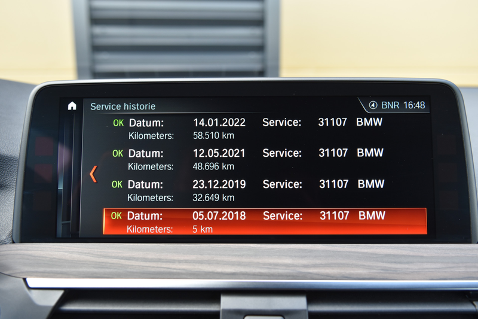This screenshot has height=319, width=478.
Task: Click the 48.696 km mileage reading
Action: click(213, 166)
